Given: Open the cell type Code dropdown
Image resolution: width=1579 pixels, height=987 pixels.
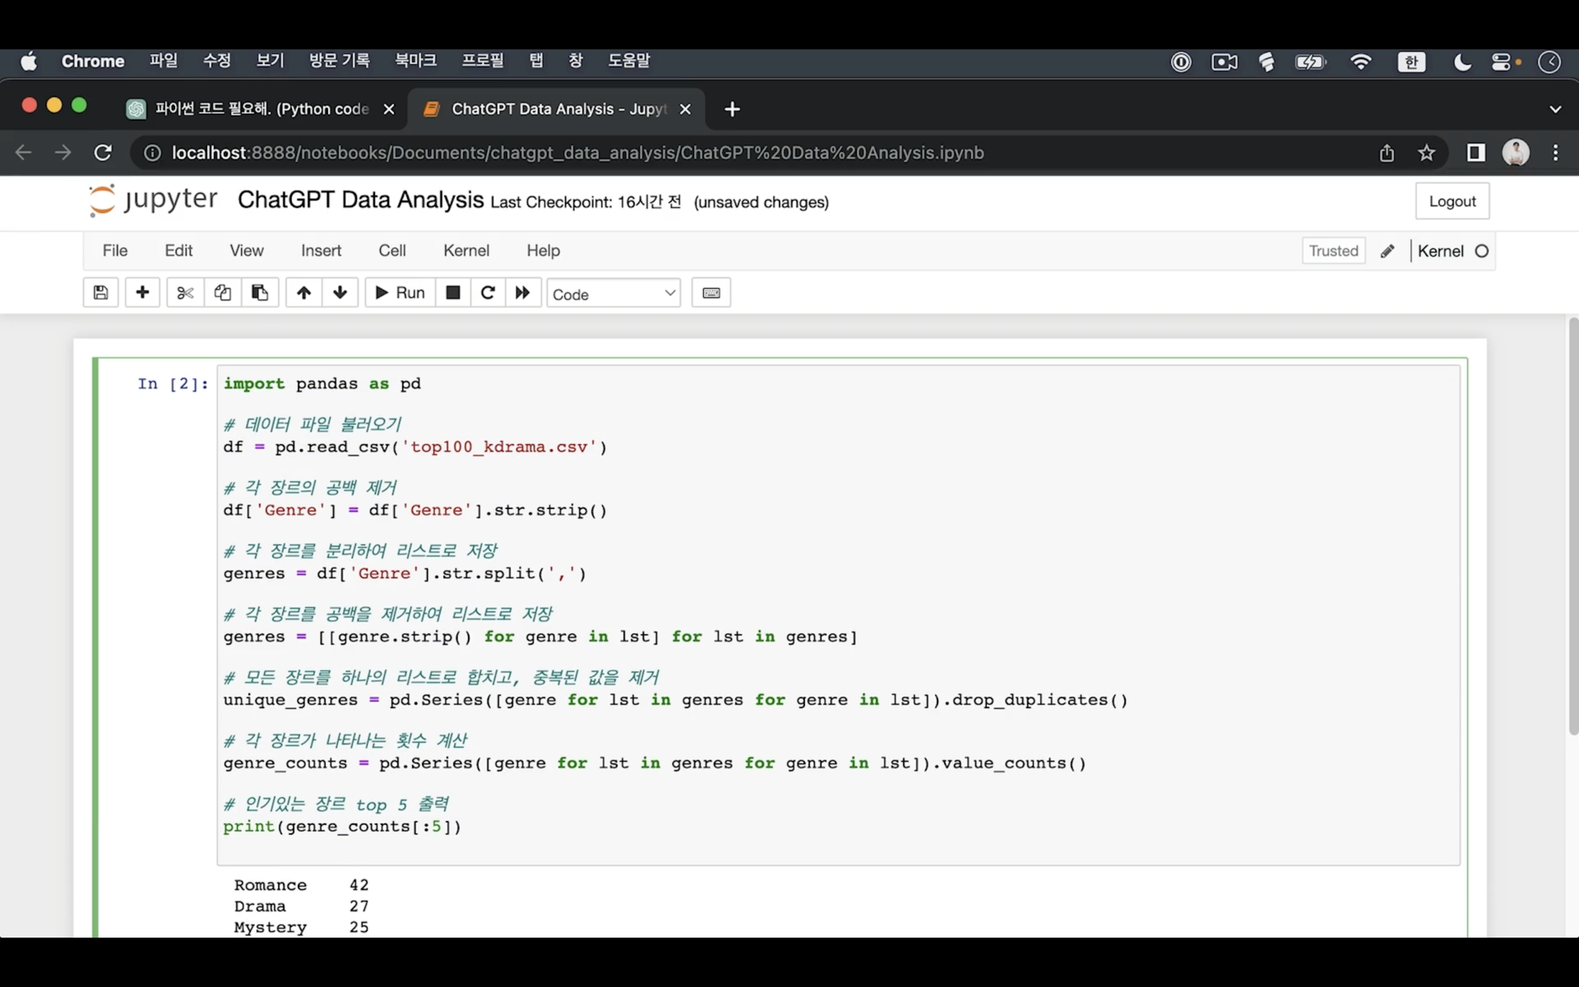Looking at the screenshot, I should pyautogui.click(x=614, y=294).
